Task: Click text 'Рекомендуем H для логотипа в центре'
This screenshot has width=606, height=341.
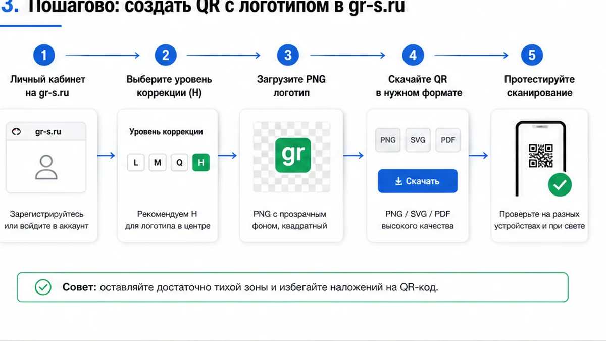Action: [x=168, y=220]
